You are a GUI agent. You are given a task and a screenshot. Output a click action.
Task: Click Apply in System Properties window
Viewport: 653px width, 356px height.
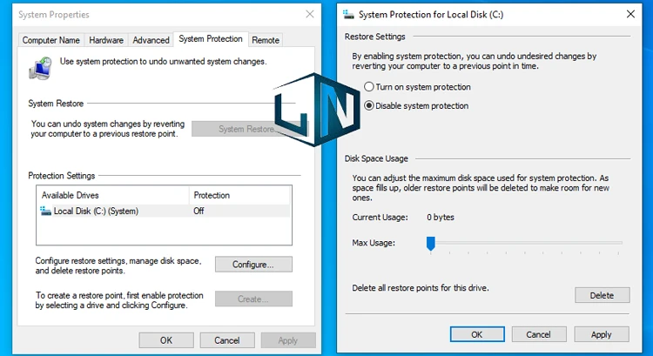pos(288,340)
